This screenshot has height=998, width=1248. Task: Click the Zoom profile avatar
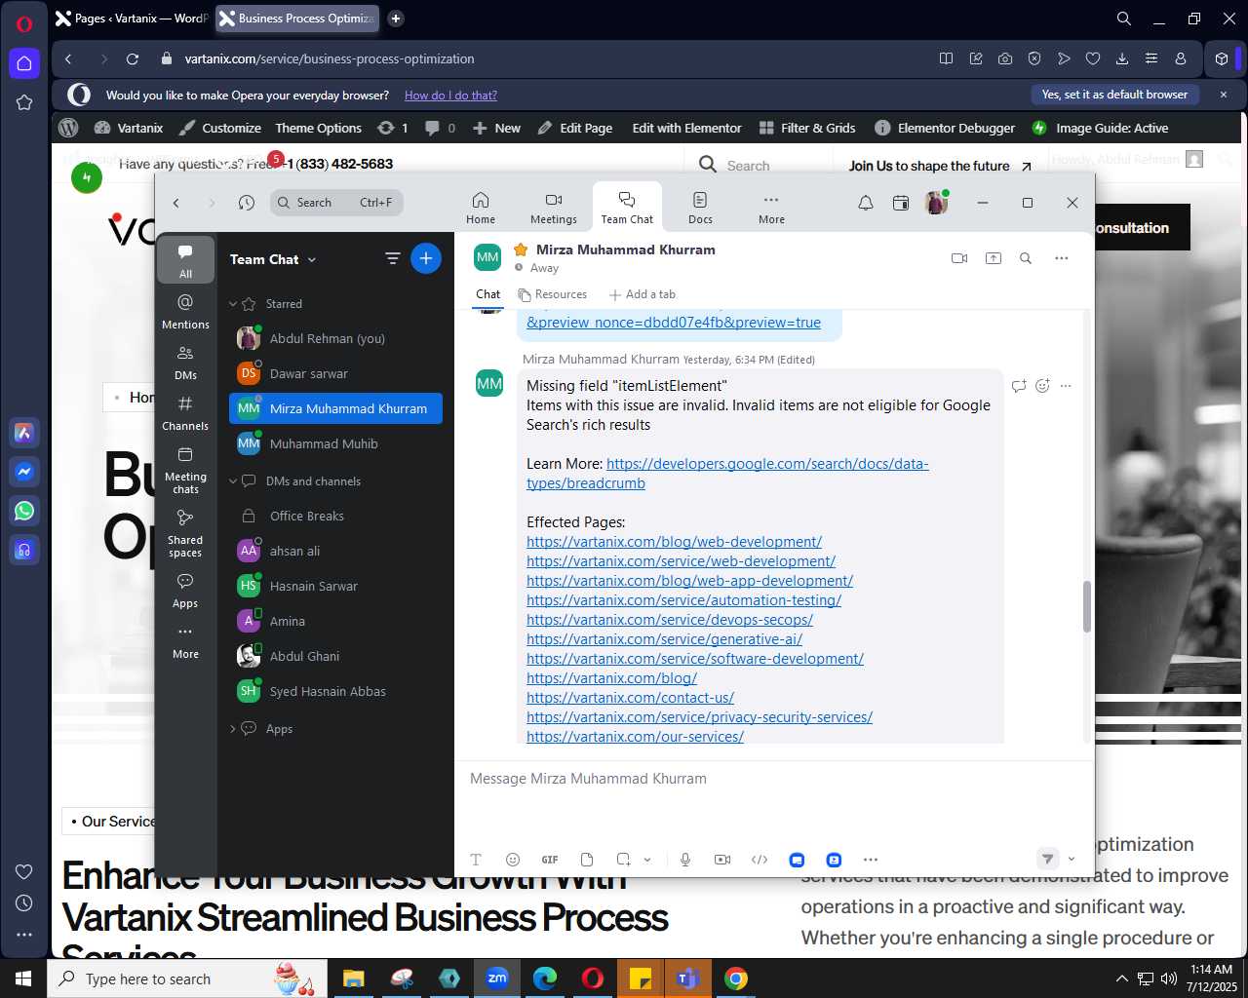936,203
